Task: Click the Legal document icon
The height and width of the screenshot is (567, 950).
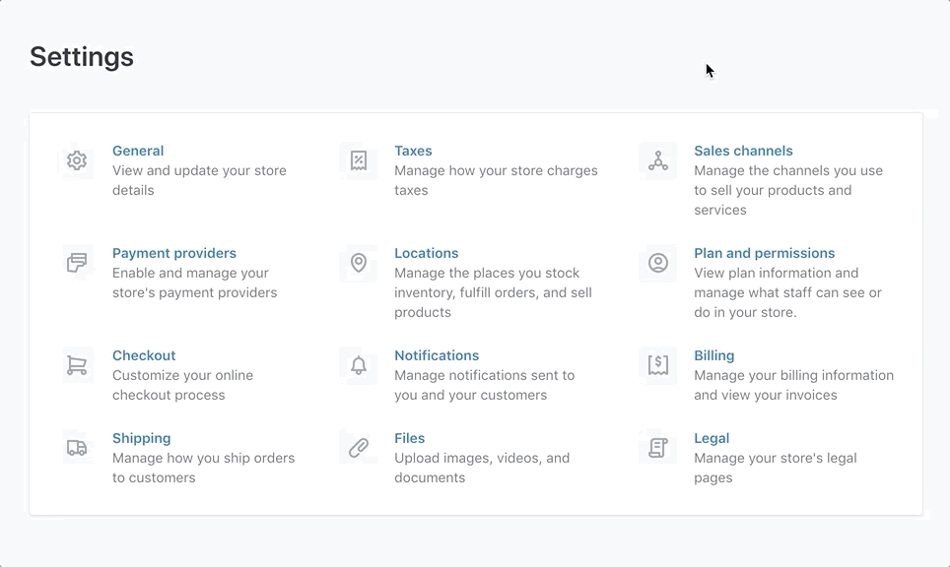Action: 658,448
